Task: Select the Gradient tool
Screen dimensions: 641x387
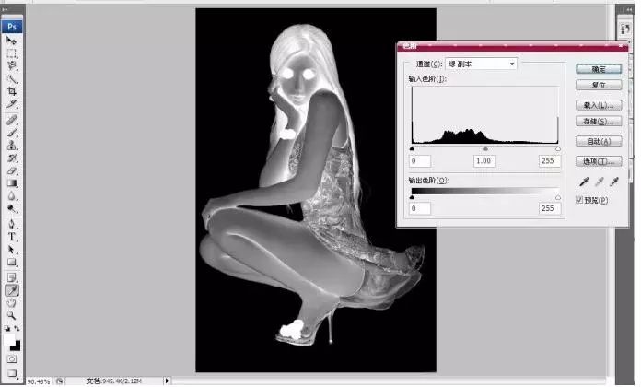Action: (11, 183)
